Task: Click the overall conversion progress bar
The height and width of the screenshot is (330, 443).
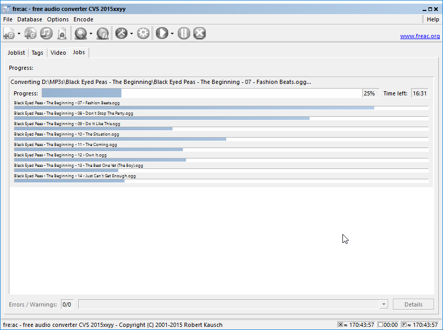Action: 202,93
